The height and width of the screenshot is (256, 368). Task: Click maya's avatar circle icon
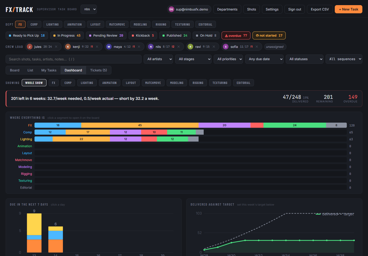(x=109, y=47)
